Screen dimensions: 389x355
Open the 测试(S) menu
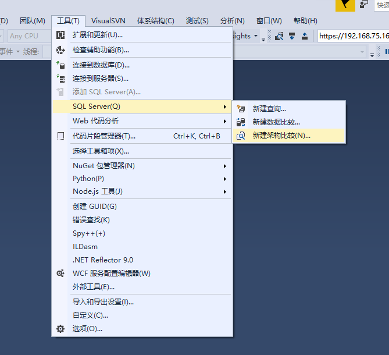[x=197, y=21]
